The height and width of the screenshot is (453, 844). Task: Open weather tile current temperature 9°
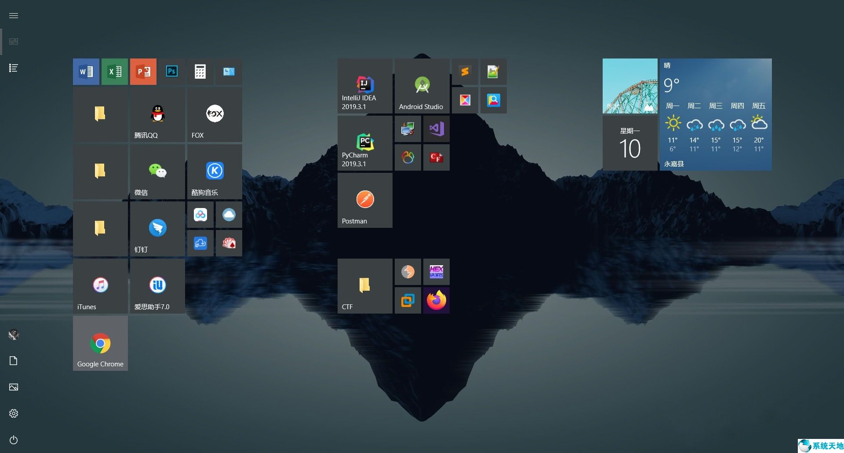coord(672,84)
